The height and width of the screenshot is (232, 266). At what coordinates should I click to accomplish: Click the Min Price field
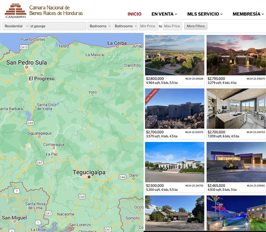(148, 26)
